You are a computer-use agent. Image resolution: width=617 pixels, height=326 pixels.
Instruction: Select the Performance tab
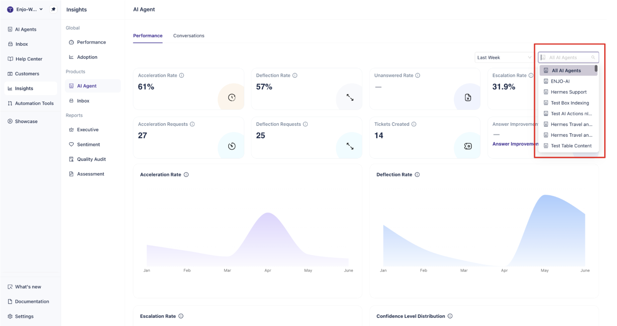click(x=148, y=36)
